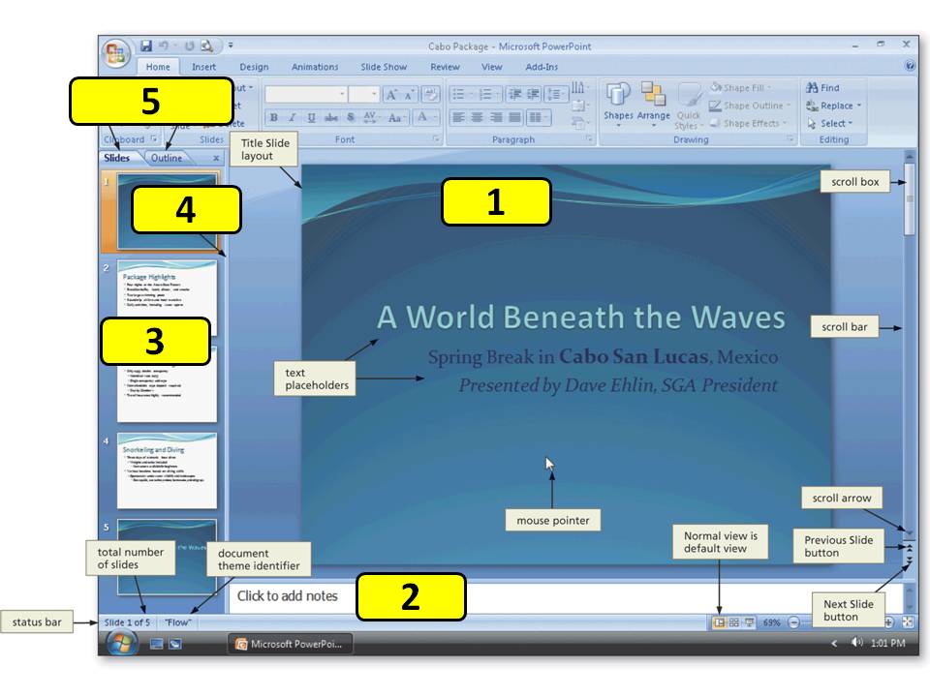Viewport: 930px width, 697px height.
Task: Increase font size with Grow Font
Action: tap(391, 95)
